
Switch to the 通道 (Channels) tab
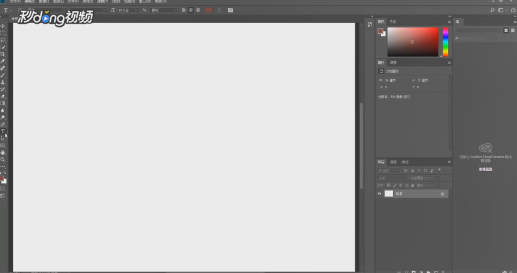[393, 162]
